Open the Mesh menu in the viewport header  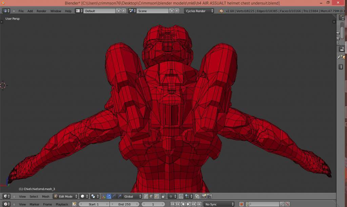pyautogui.click(x=45, y=196)
